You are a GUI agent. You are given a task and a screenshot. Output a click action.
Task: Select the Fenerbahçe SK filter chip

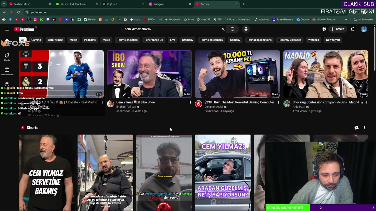tap(154, 40)
